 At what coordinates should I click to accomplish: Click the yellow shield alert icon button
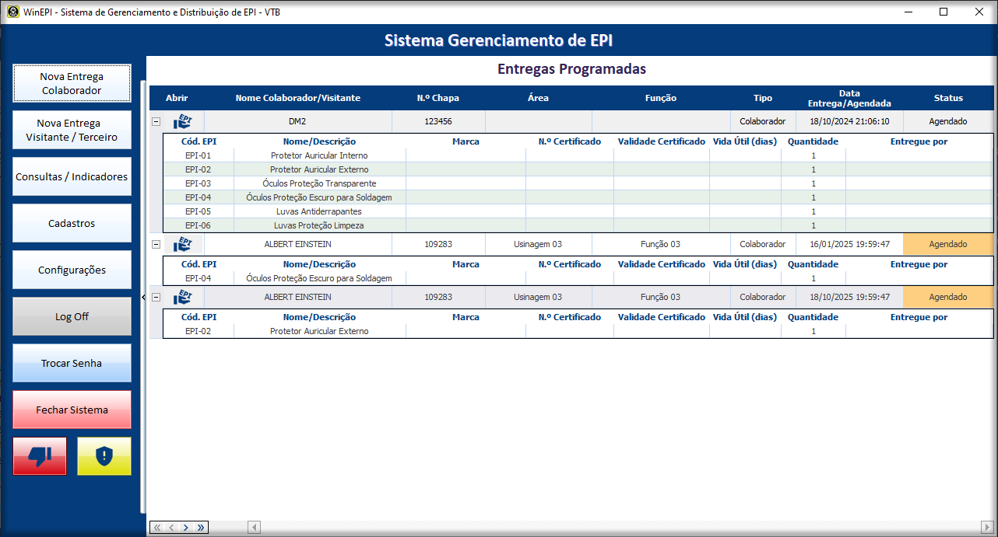click(x=104, y=456)
